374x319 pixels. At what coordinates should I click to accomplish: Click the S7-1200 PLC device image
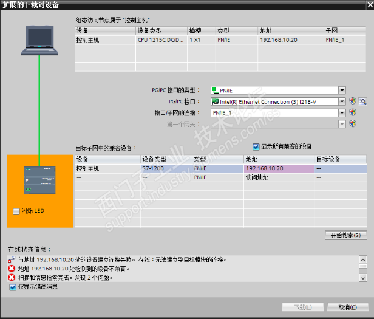39,180
